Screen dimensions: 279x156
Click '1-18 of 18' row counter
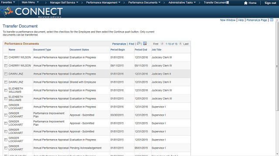click(171, 44)
